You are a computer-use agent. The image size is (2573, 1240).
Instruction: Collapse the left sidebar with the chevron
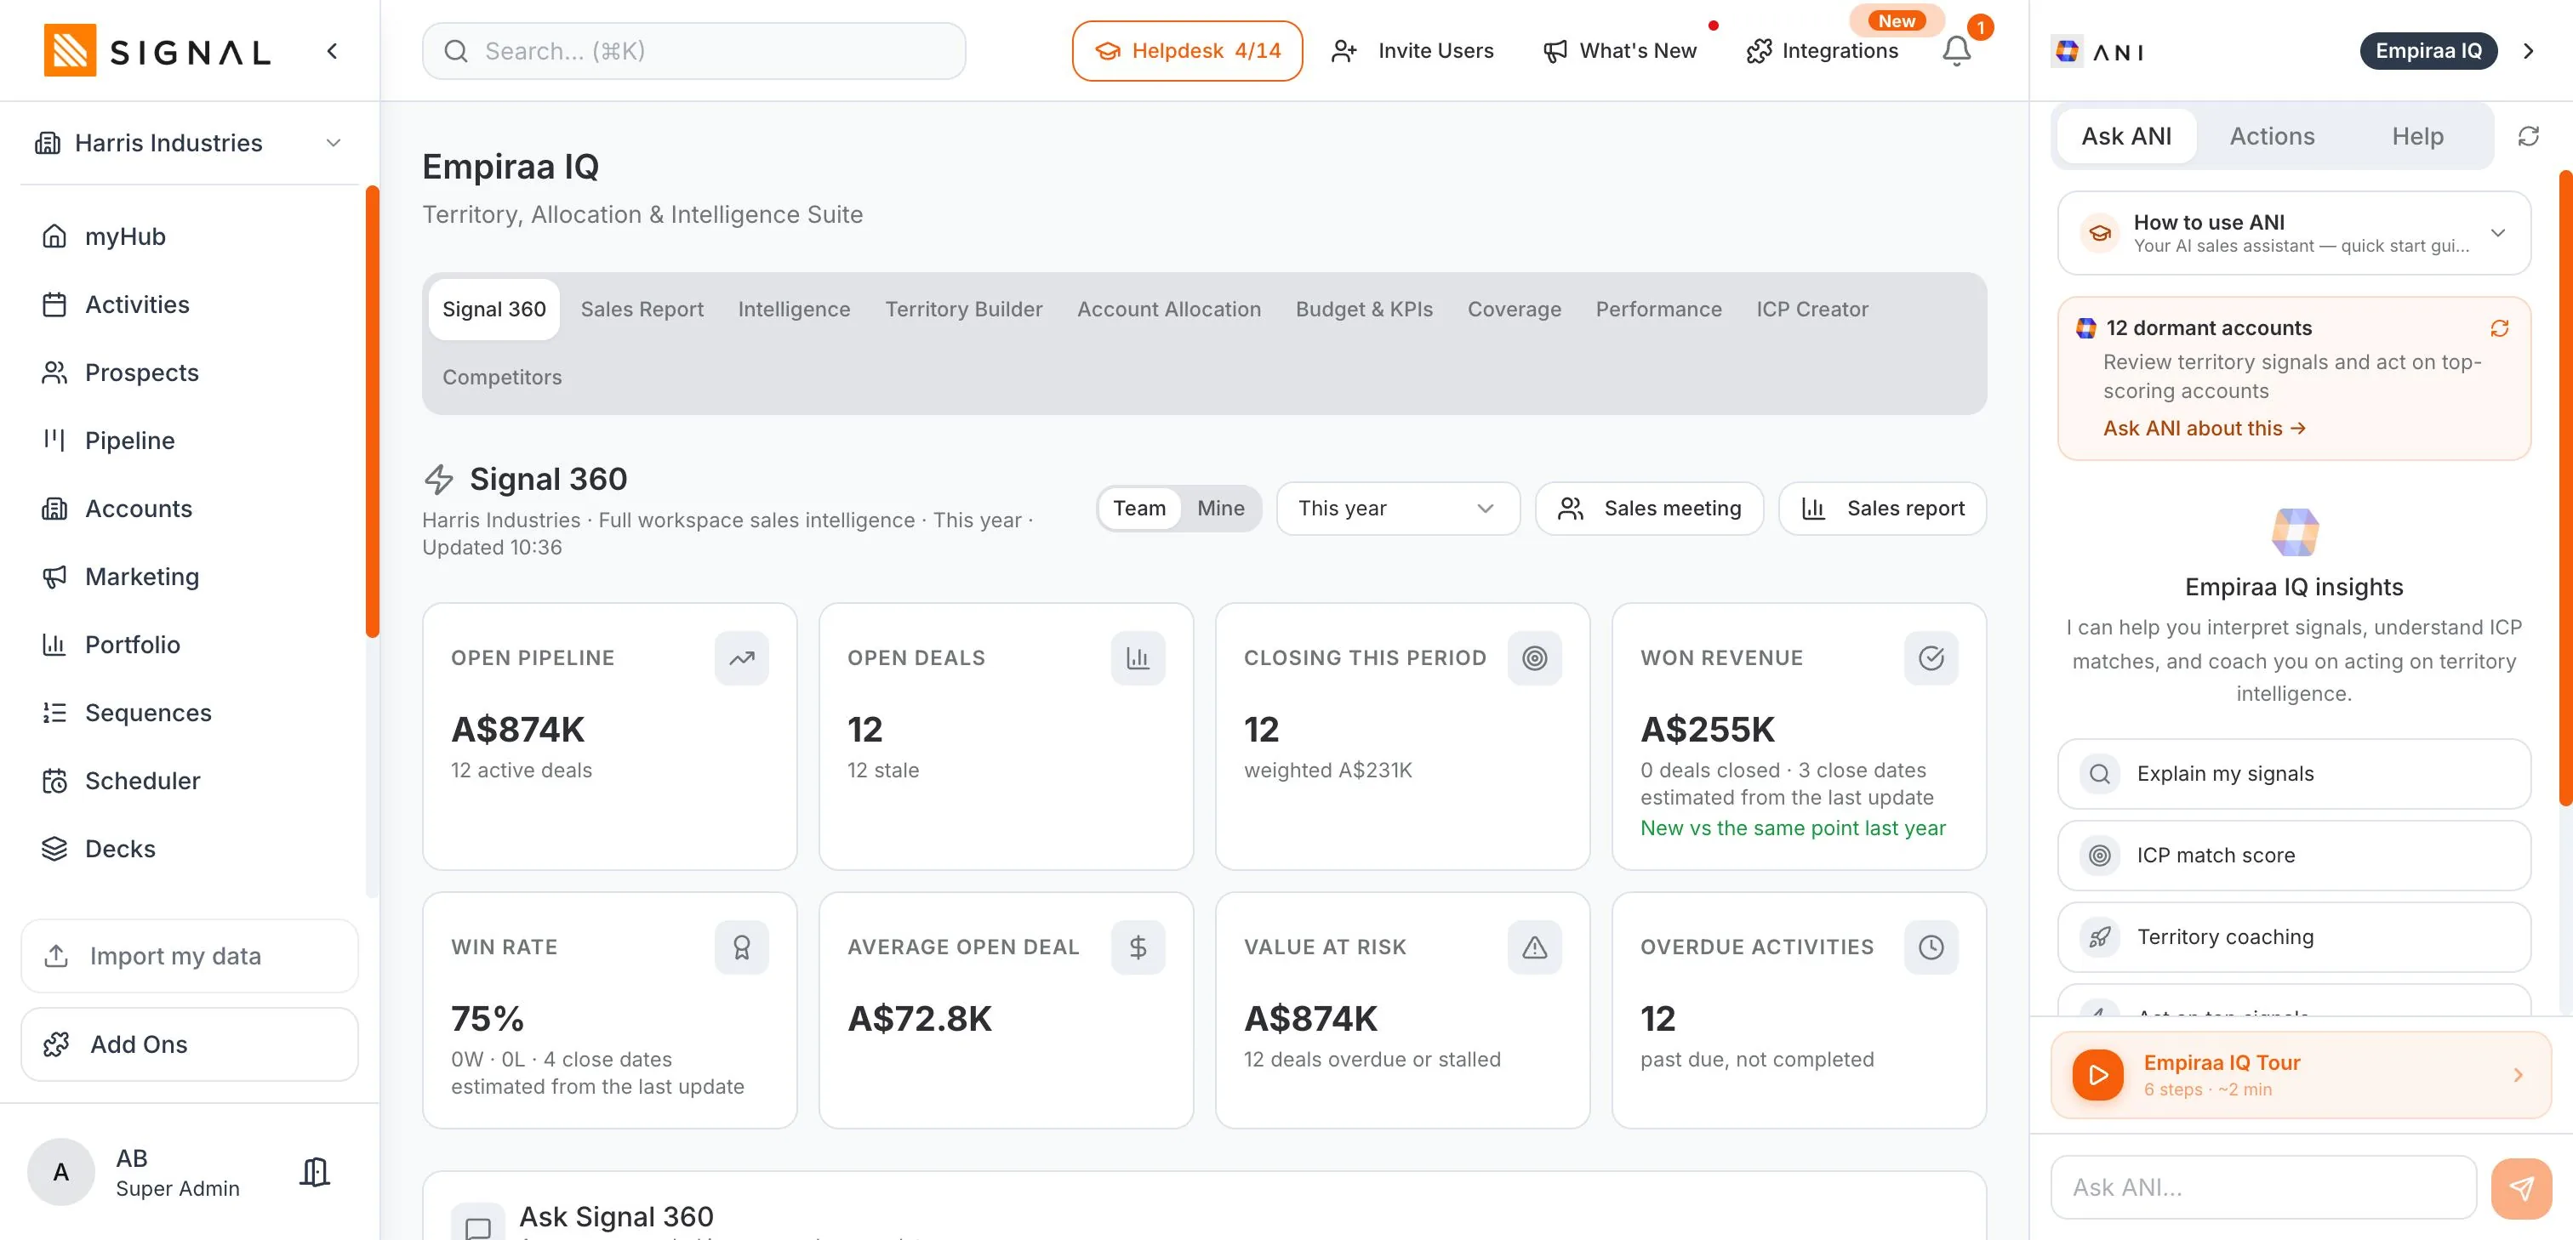(x=332, y=51)
